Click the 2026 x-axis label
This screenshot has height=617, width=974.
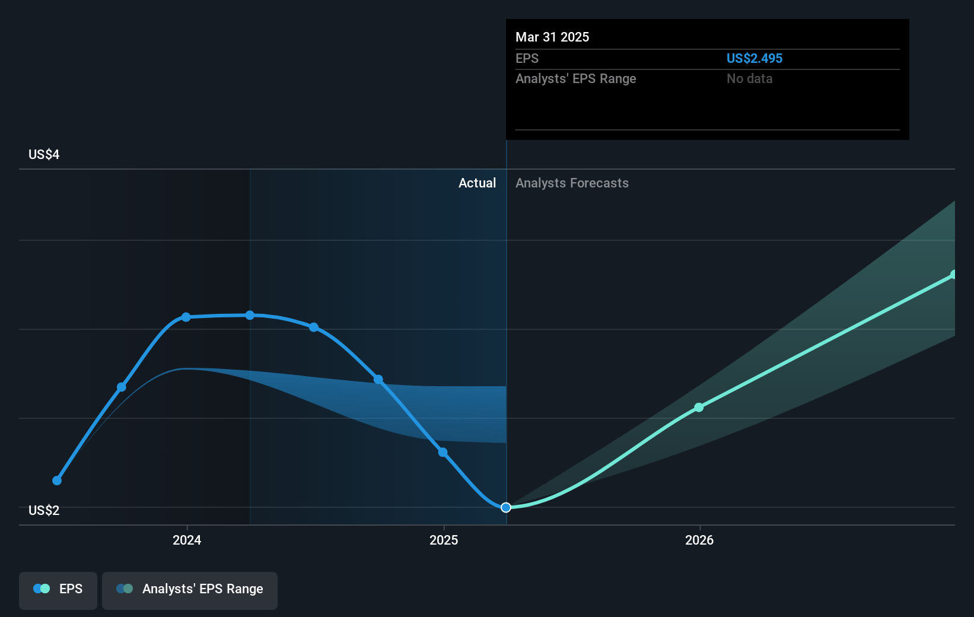click(x=699, y=540)
